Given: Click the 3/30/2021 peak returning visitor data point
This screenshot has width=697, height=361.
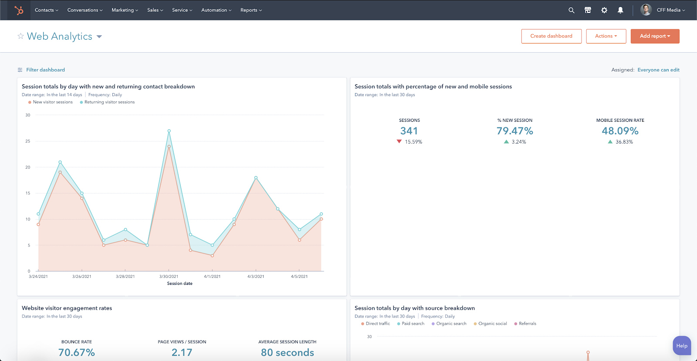Looking at the screenshot, I should click(x=169, y=131).
